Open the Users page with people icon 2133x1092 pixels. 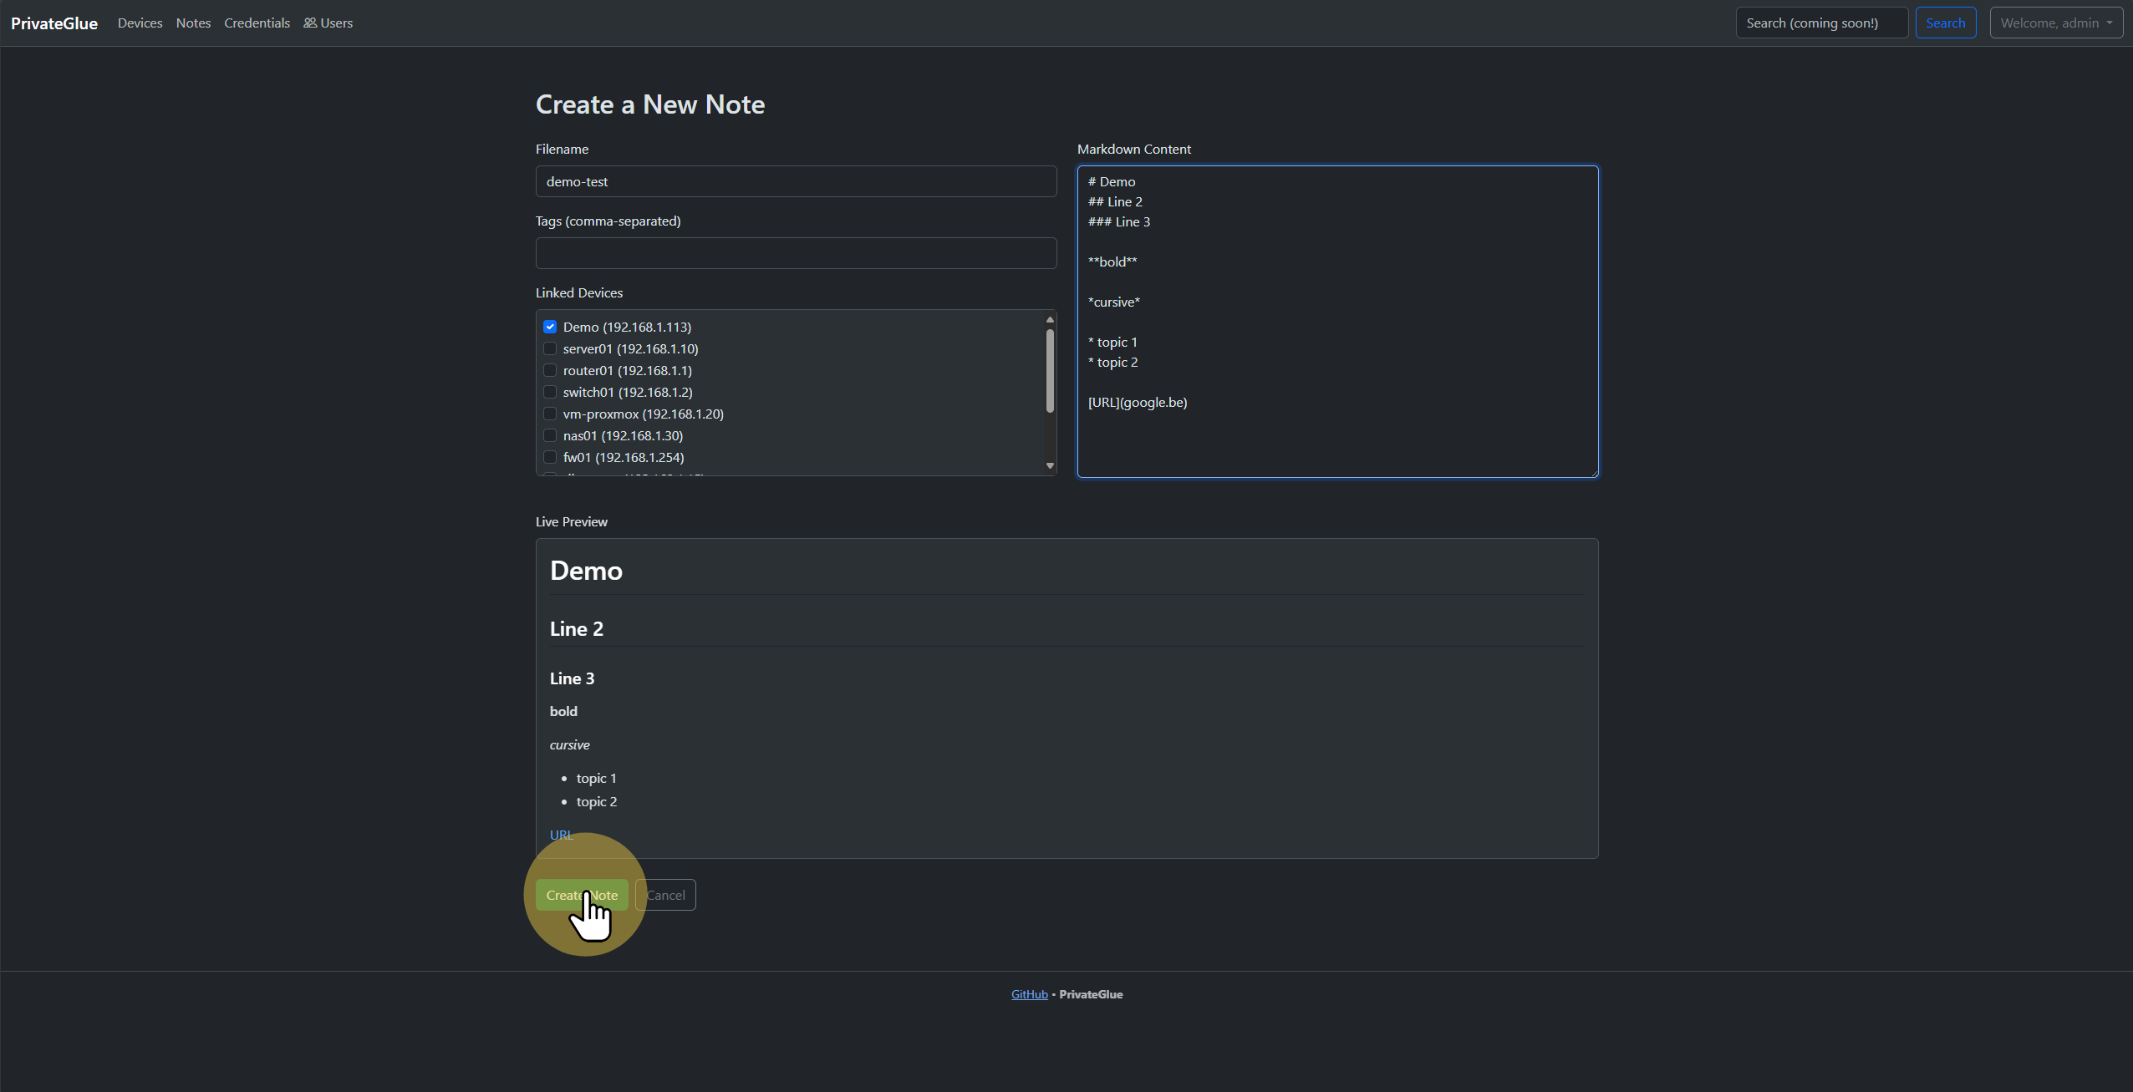coord(328,23)
